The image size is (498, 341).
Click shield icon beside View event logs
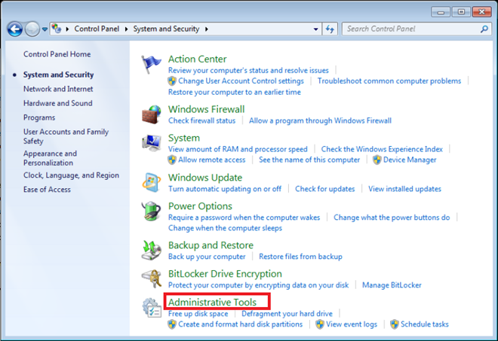[320, 324]
